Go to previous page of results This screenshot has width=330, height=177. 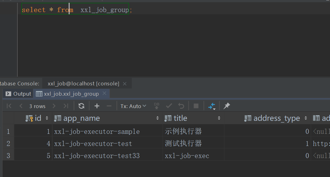tap(21, 106)
